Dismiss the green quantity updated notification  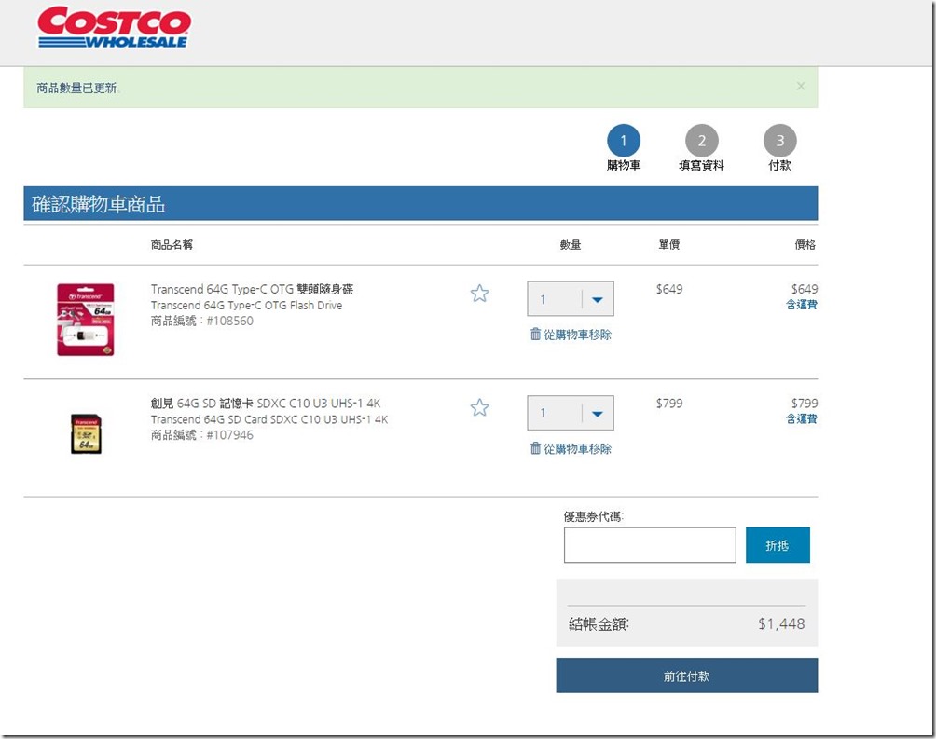801,87
